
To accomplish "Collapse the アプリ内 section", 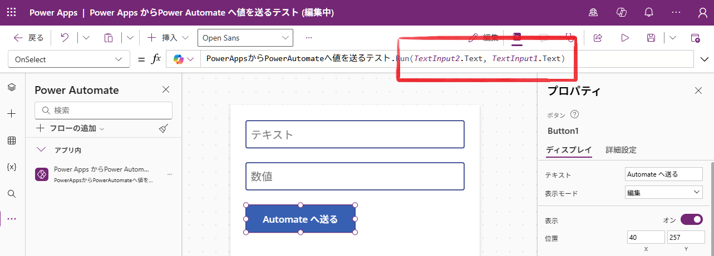I will click(x=41, y=150).
